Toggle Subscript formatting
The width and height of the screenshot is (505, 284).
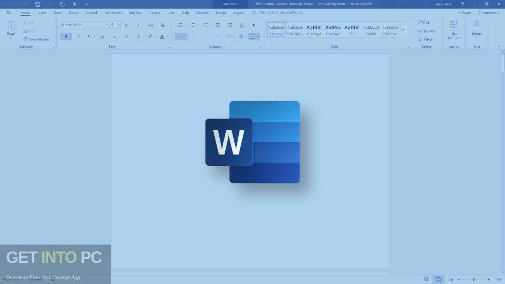click(x=115, y=36)
